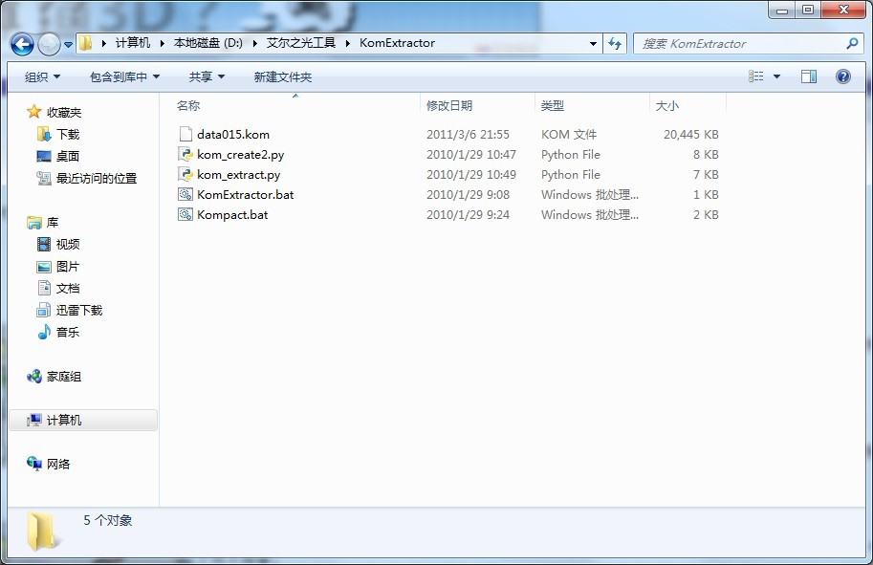Open more view options dropdown arrow

point(776,76)
